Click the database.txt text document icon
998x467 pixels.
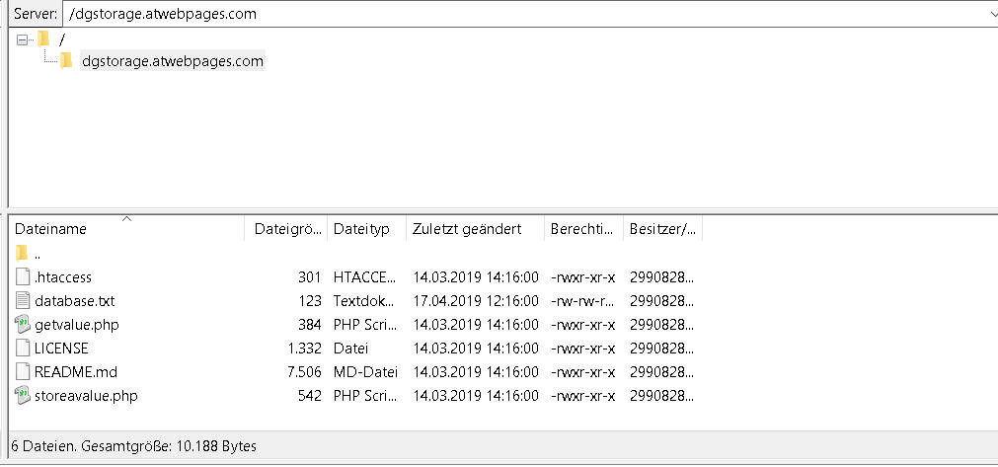pos(23,300)
